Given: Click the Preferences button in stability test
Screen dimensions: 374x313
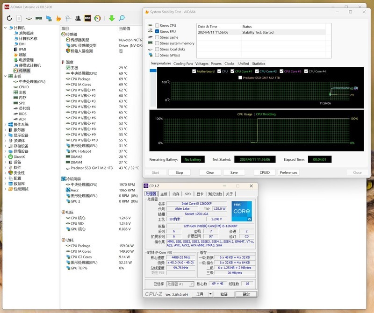Looking at the screenshot, I should [289, 172].
